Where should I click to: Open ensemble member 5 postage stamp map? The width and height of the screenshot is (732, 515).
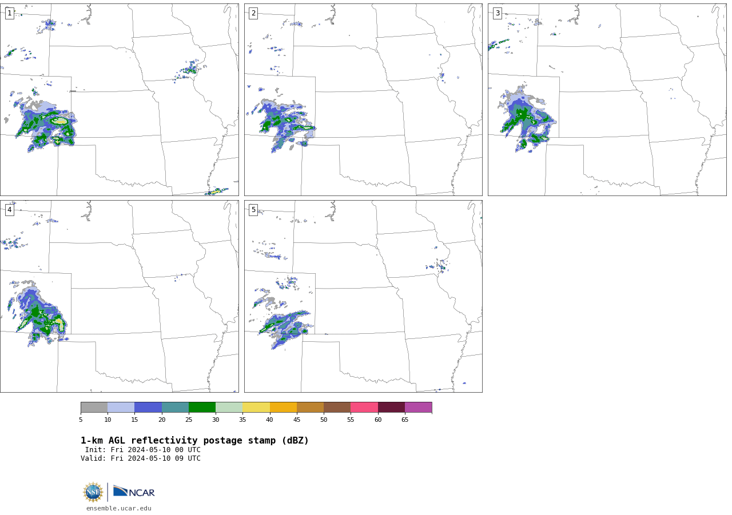[x=363, y=296]
